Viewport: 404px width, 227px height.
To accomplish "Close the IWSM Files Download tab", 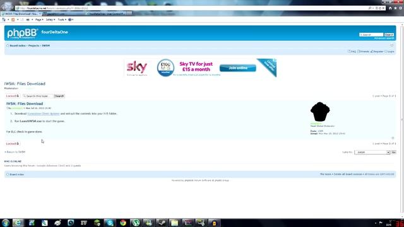I will pyautogui.click(x=40, y=14).
